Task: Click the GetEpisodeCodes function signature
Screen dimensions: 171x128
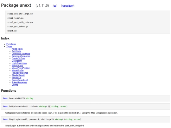Action: click(35, 107)
